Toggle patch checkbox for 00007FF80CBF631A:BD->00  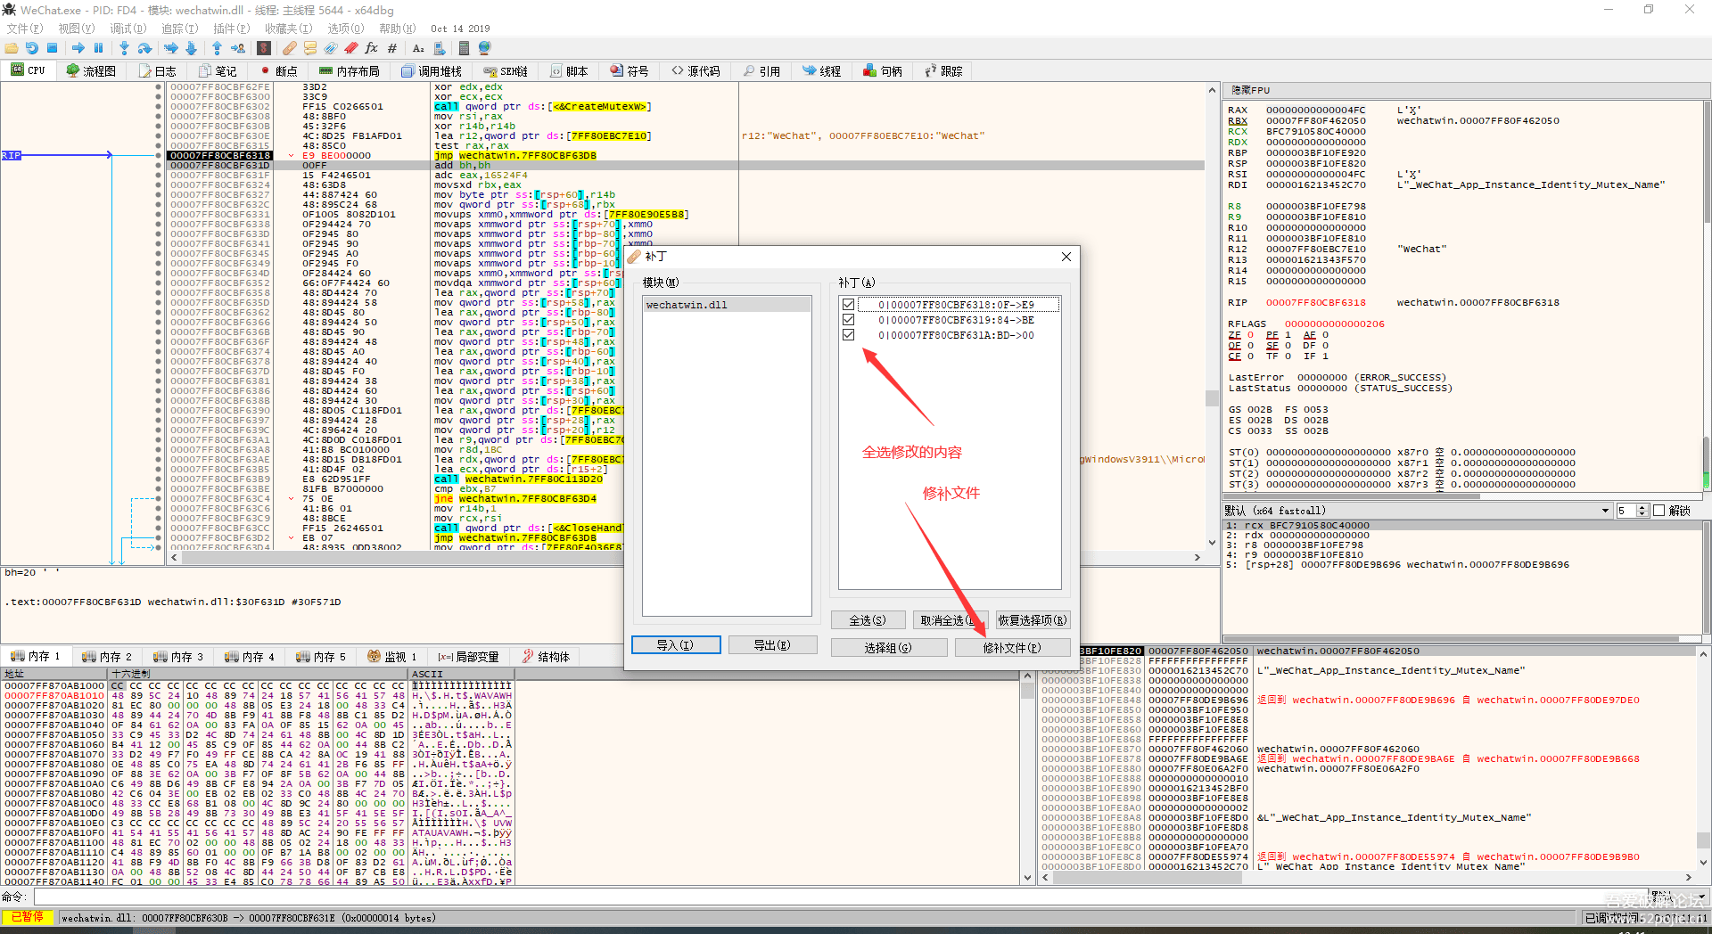click(848, 335)
